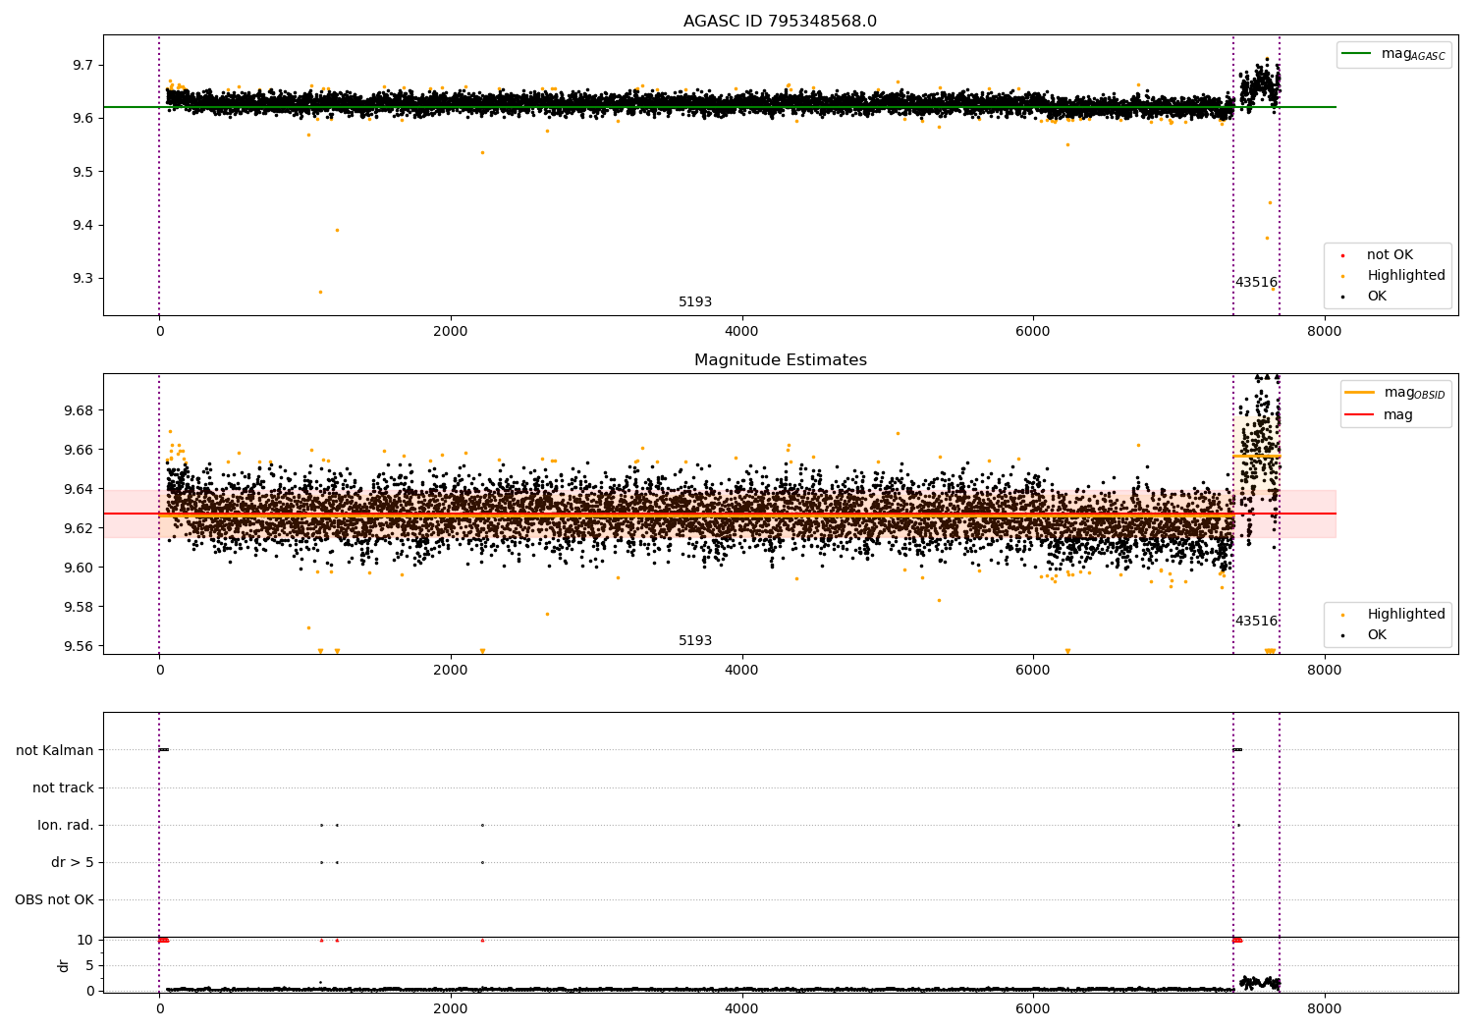
Task: Click the 5 tick on the dr axis
Action: click(89, 965)
